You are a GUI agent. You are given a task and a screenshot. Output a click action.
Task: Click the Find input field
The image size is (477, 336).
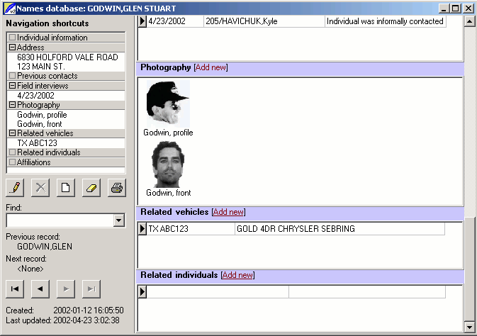point(60,220)
